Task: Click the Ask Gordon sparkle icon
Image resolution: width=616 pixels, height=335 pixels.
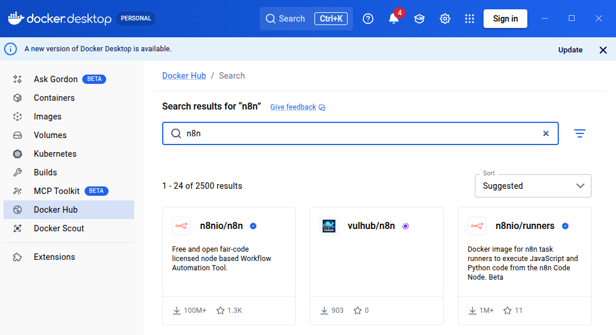Action: pyautogui.click(x=17, y=79)
